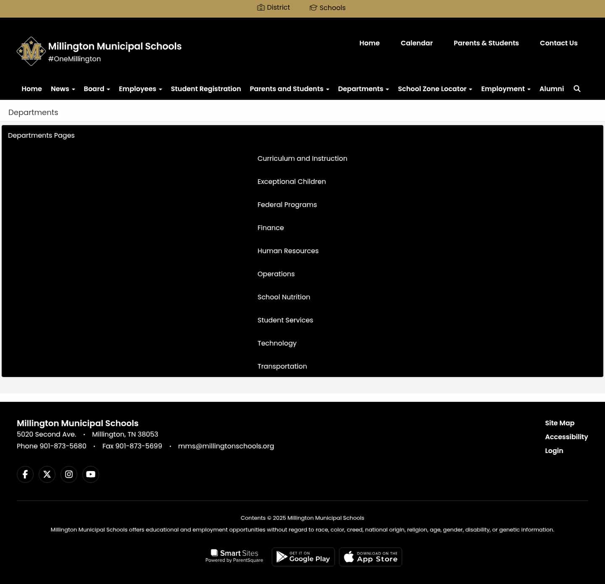
Task: Open the Employment dropdown menu
Action: click(x=506, y=89)
